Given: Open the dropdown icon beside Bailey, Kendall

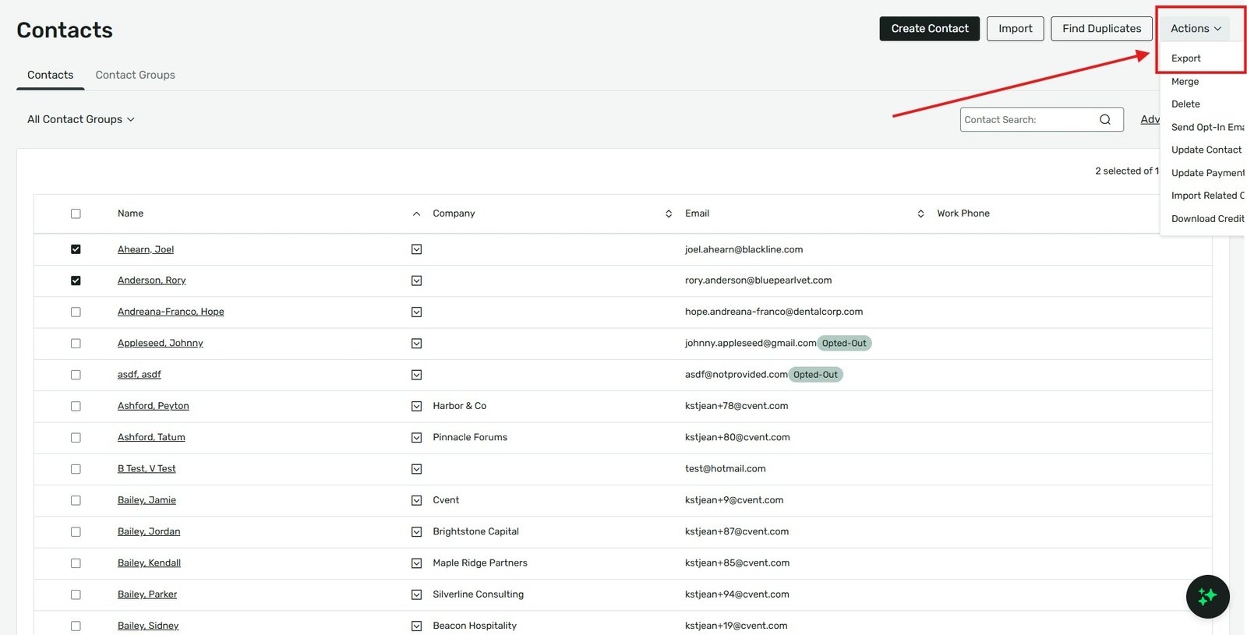Looking at the screenshot, I should 416,563.
